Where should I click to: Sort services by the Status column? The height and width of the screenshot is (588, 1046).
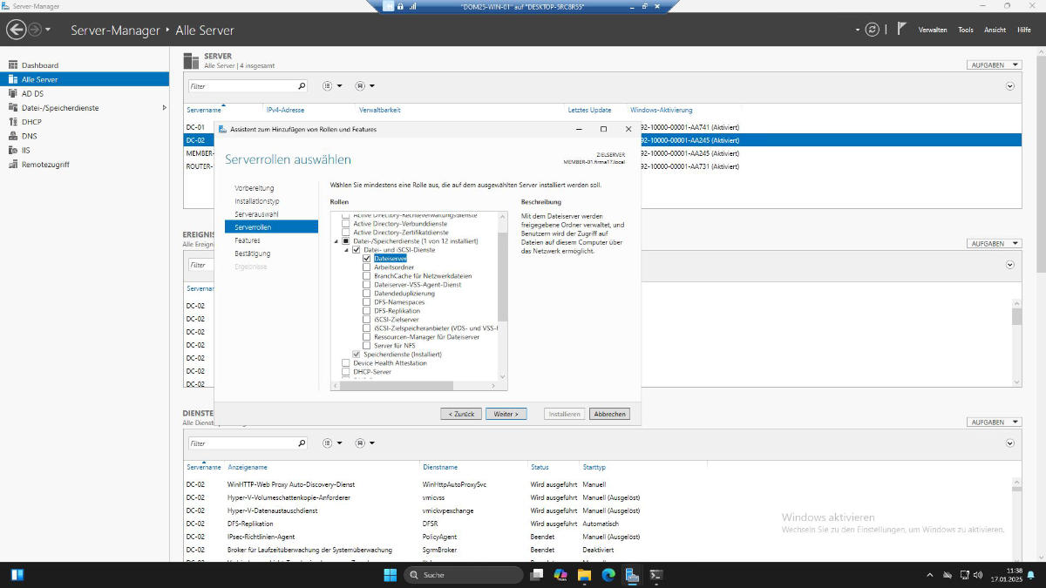click(540, 468)
